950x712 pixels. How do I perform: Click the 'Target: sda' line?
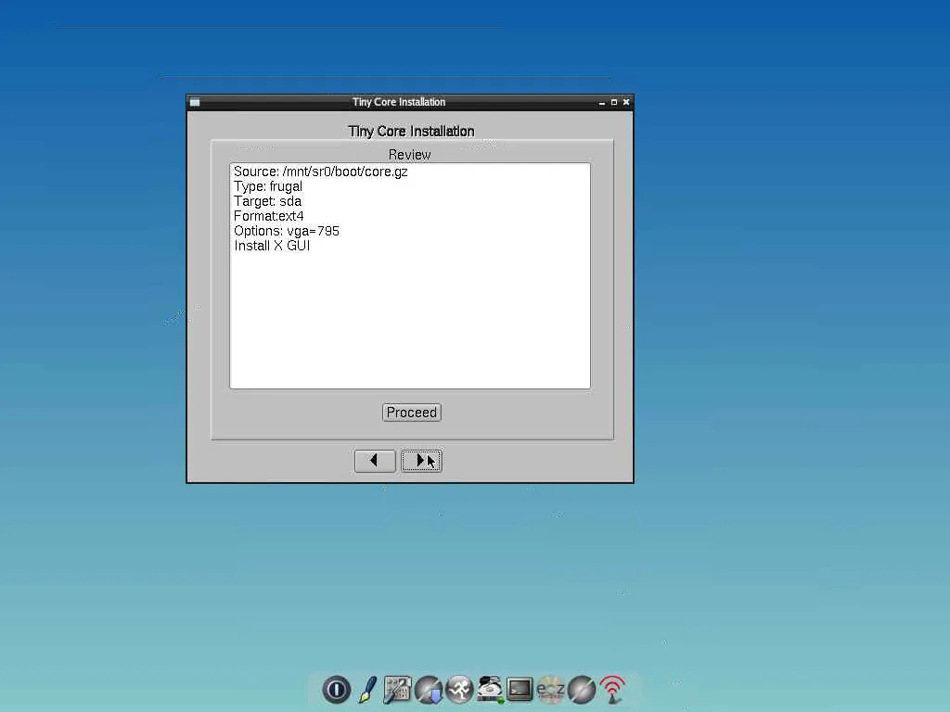pyautogui.click(x=267, y=201)
